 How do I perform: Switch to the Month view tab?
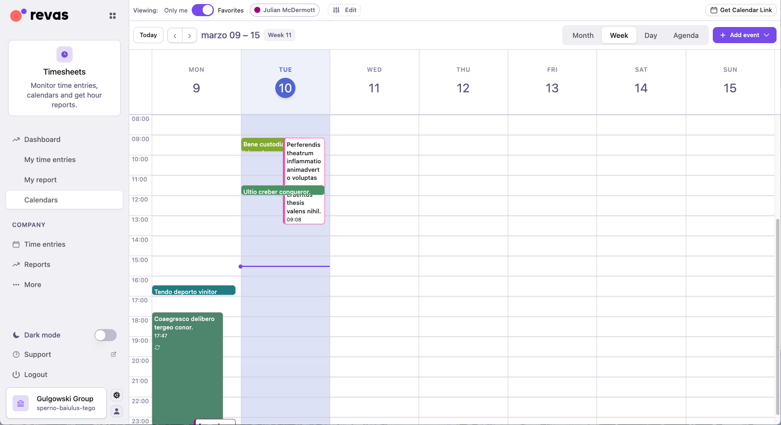pos(582,35)
